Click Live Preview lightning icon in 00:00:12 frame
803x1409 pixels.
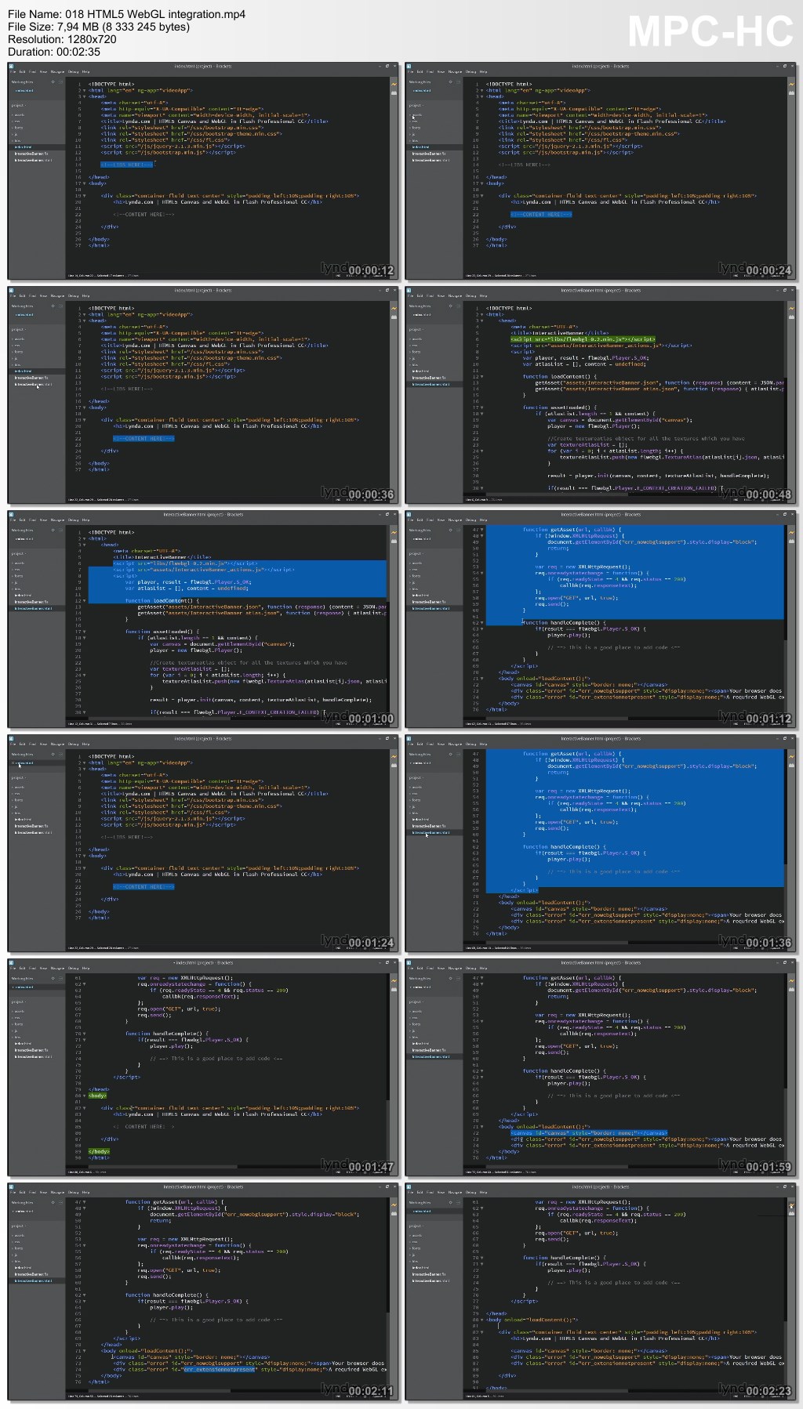coord(394,82)
